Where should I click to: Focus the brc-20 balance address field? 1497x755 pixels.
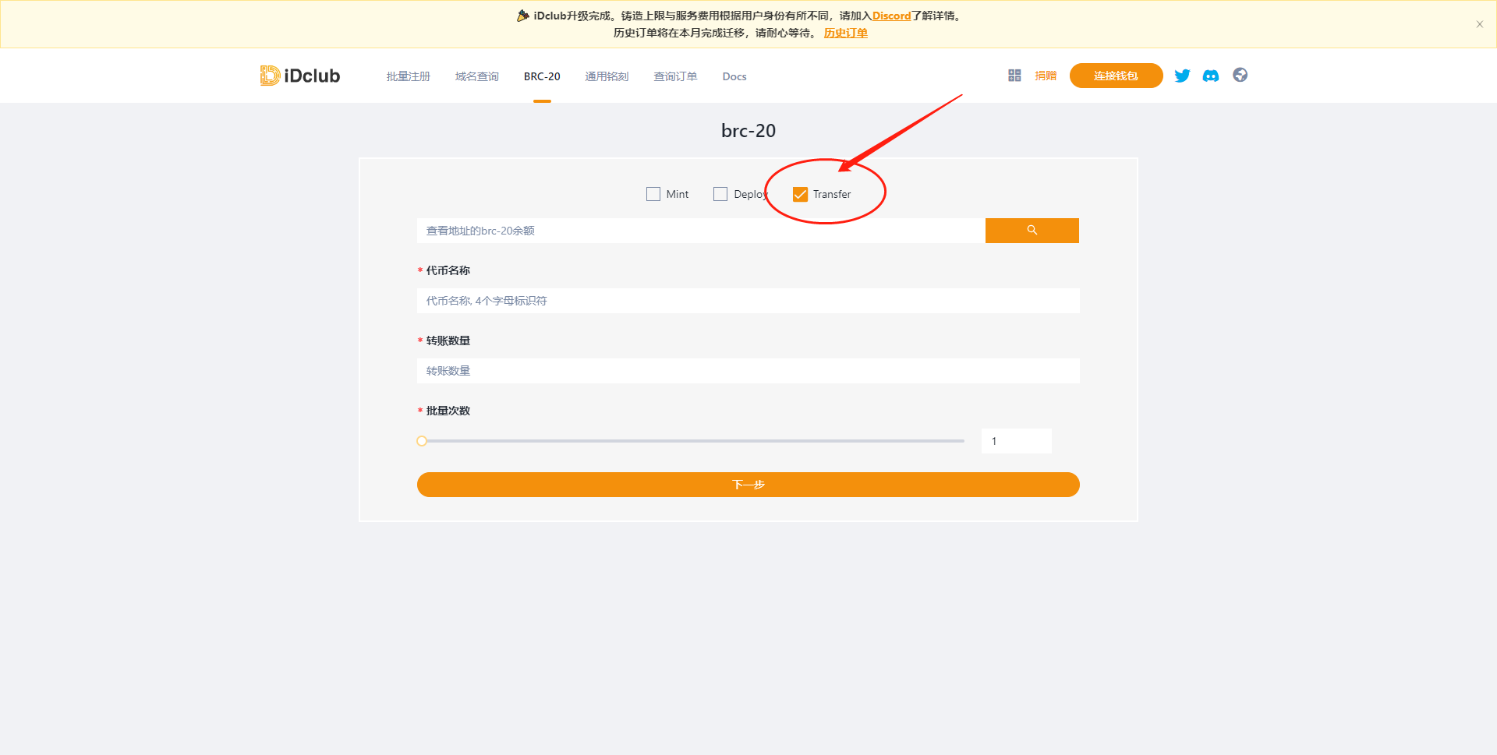point(701,231)
